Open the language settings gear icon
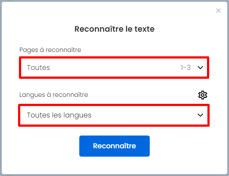Screen dimensions: 229x176 click(x=203, y=95)
